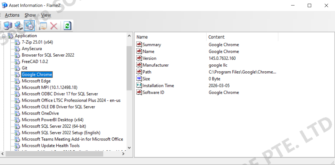The width and height of the screenshot is (335, 165).
Task: Select Microsoft MPI (10.1.12498.18)
Action: point(50,87)
